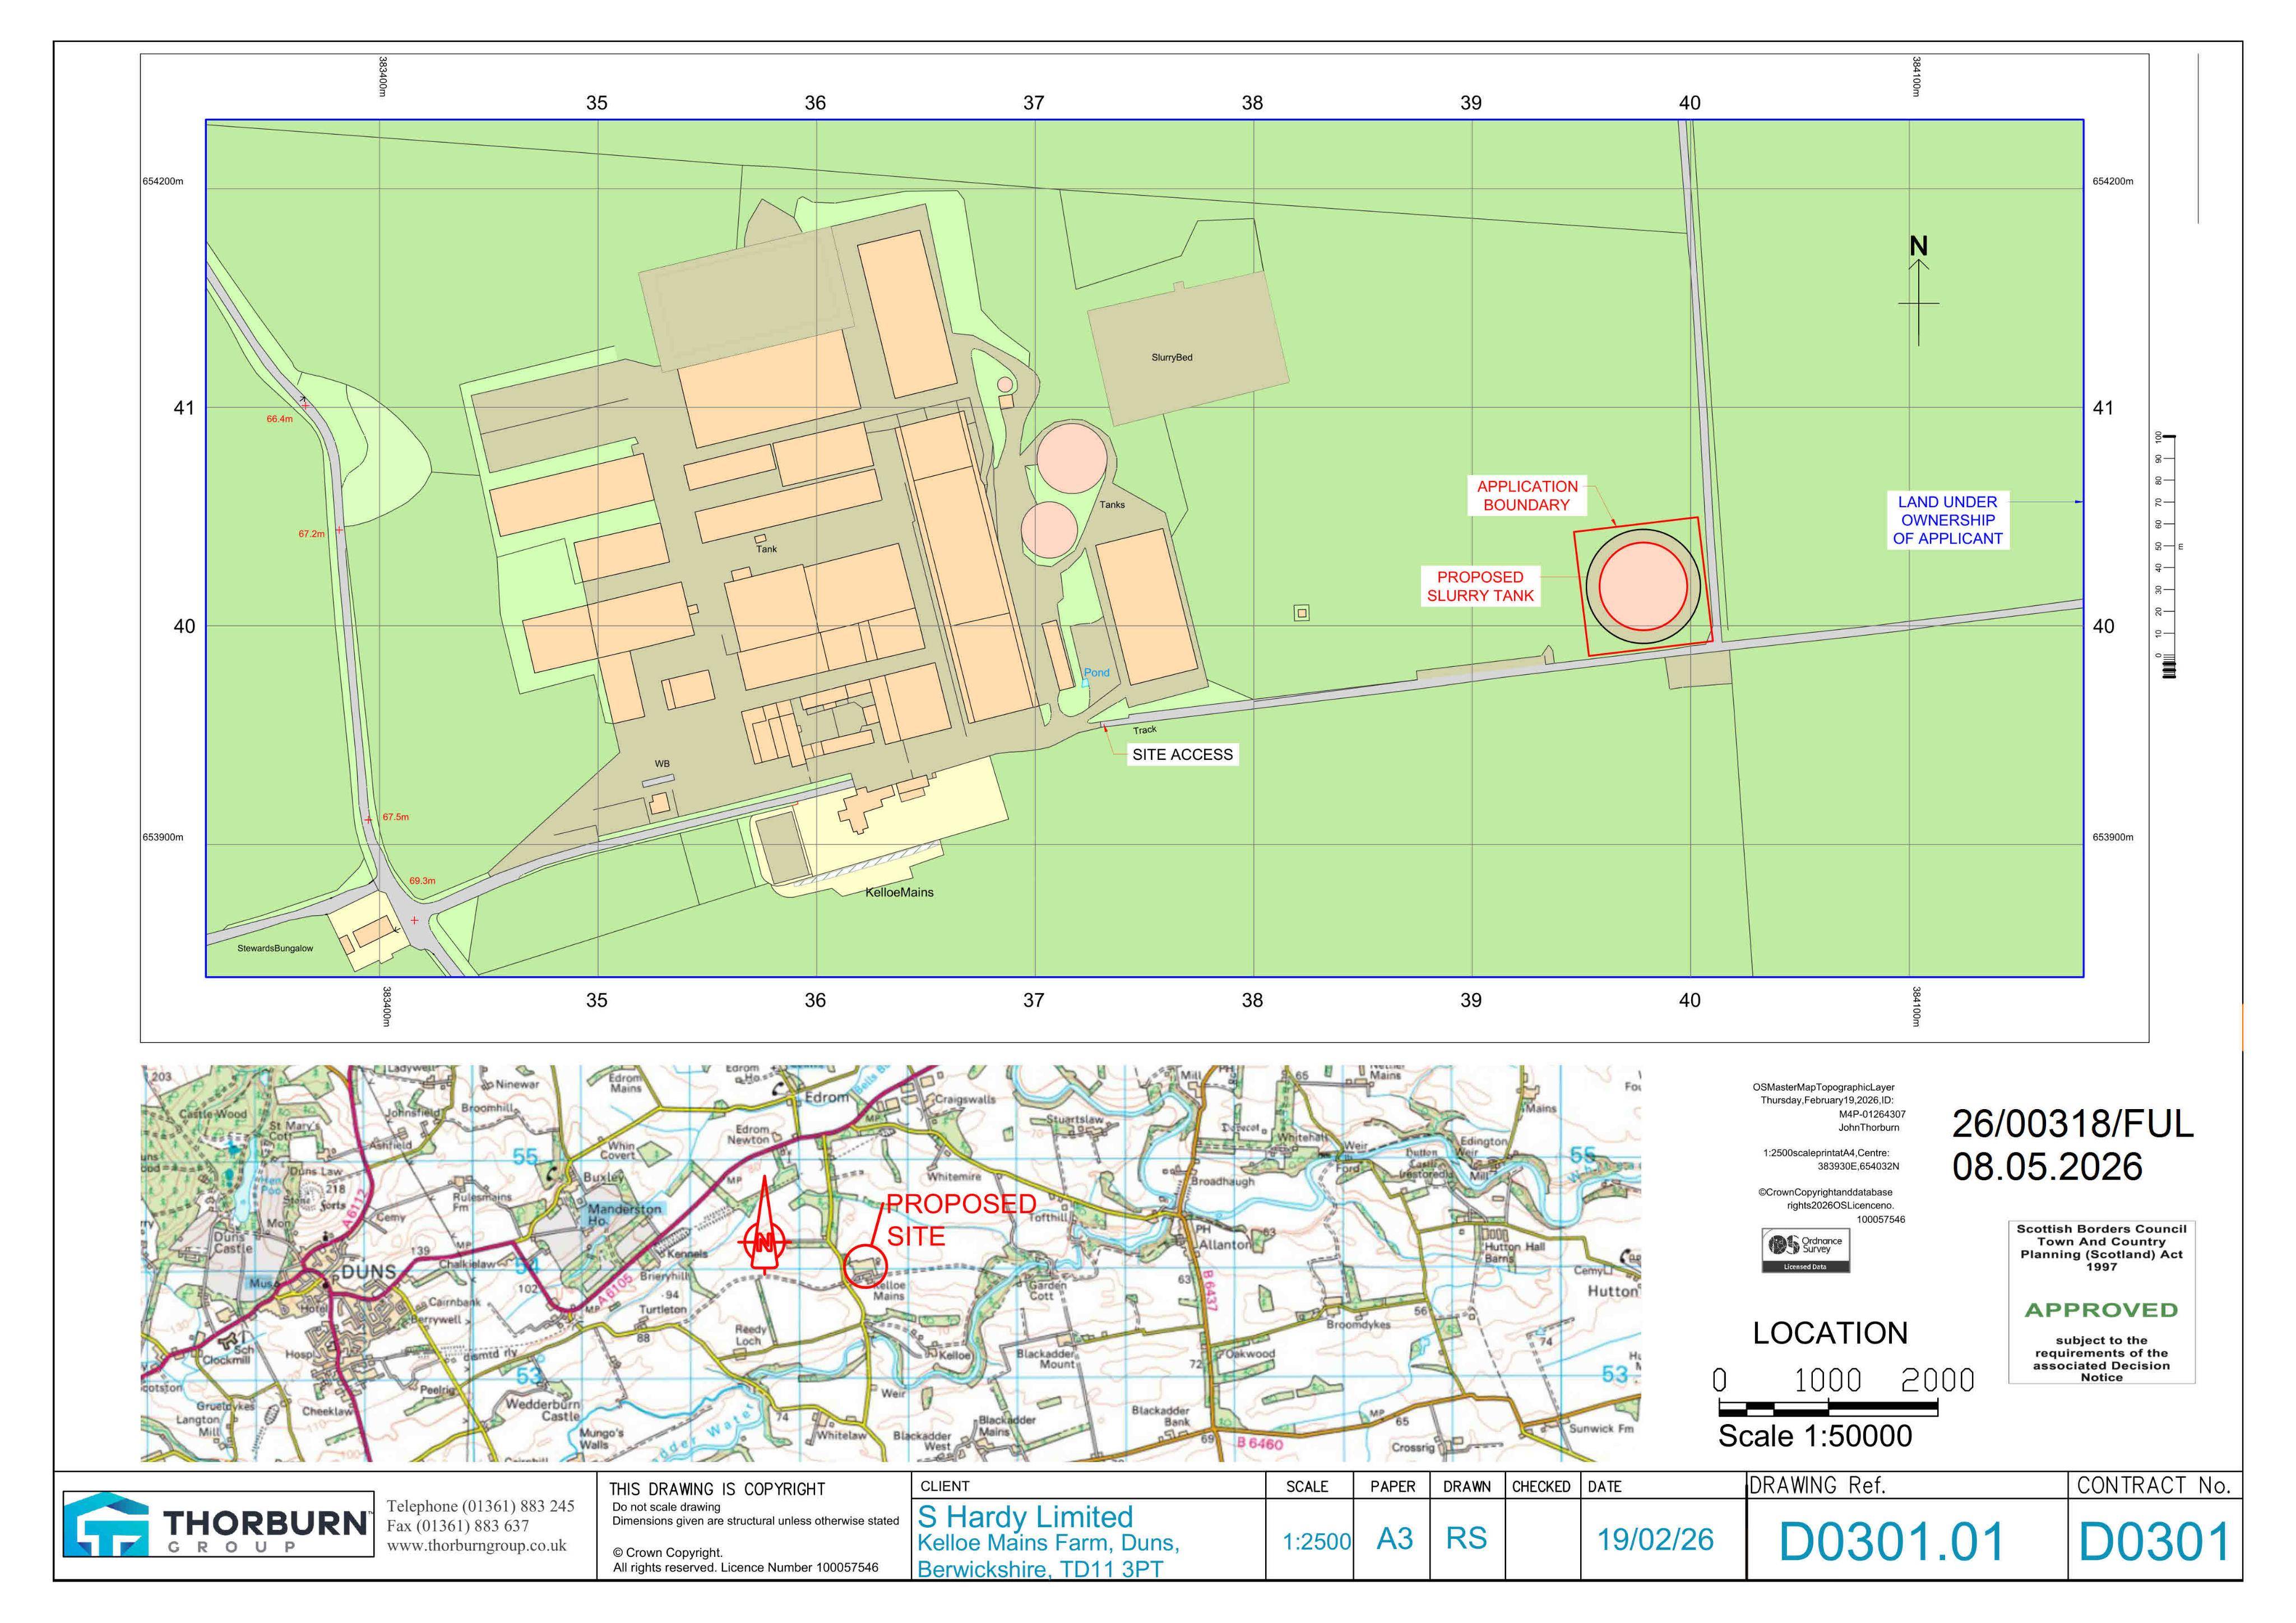This screenshot has width=2296, height=1623.
Task: Click the approval date '08.05.2026'
Action: pyautogui.click(x=2047, y=1167)
